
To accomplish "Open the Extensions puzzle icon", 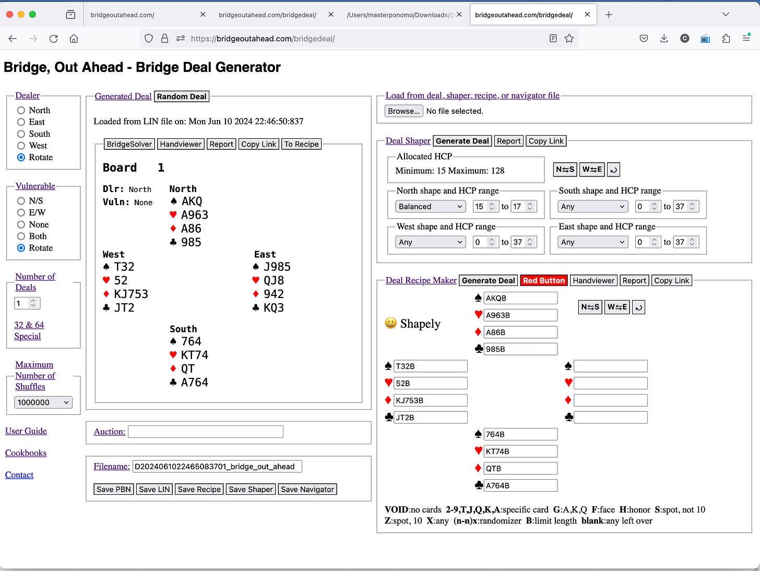I will 726,39.
